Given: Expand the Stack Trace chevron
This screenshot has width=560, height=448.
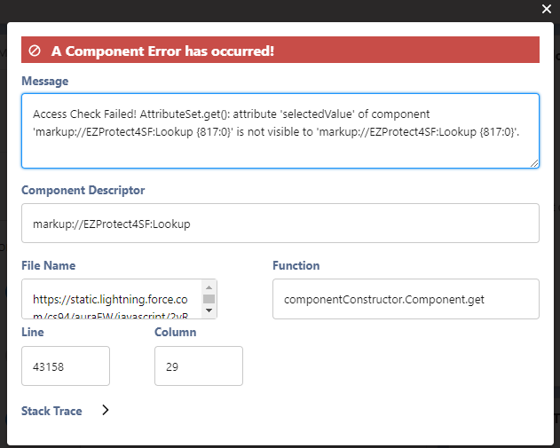Looking at the screenshot, I should [105, 410].
